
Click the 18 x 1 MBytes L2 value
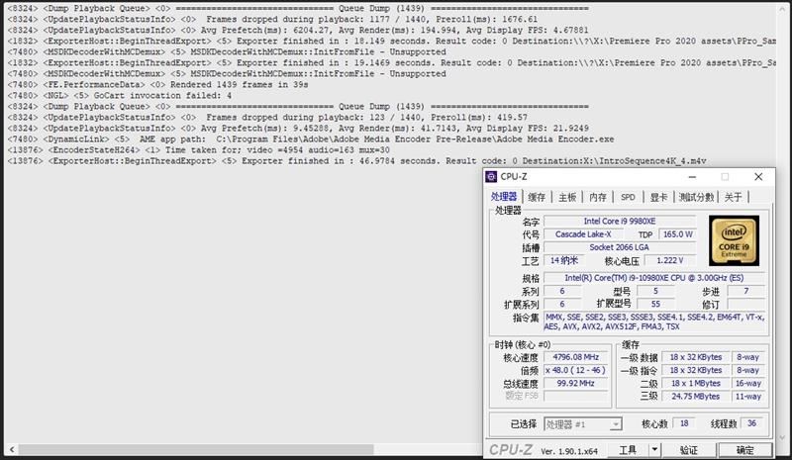[696, 383]
